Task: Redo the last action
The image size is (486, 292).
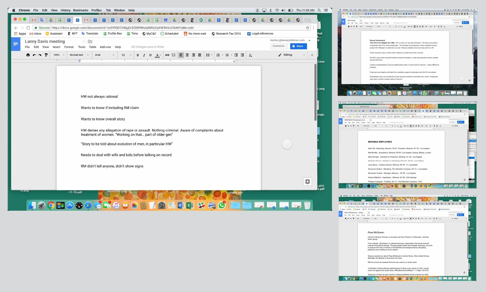Action: click(40, 55)
